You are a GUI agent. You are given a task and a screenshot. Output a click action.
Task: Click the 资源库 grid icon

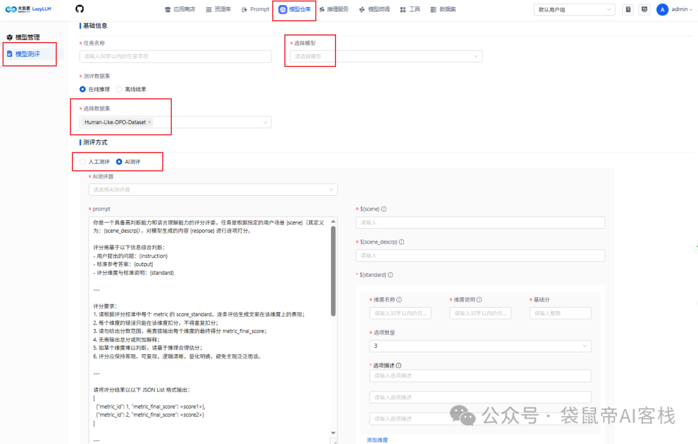[209, 9]
